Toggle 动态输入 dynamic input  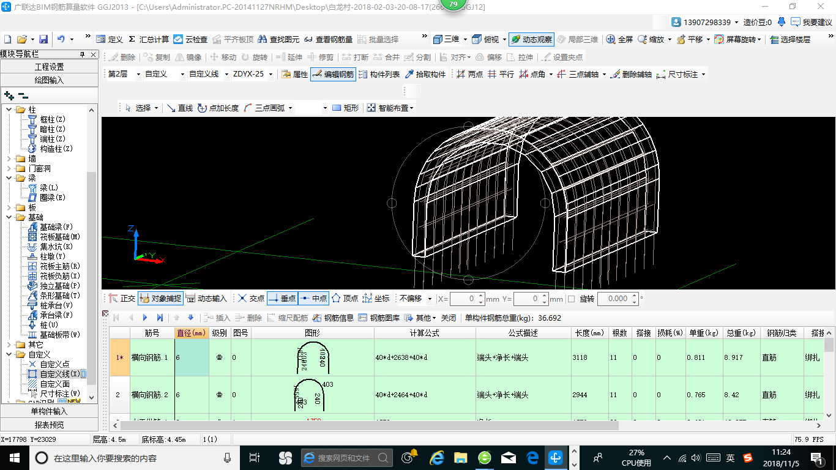(x=206, y=299)
